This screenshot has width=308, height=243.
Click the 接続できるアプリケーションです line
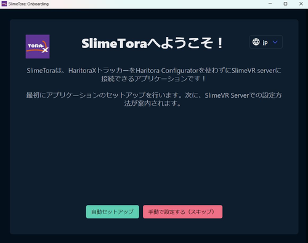tap(153, 79)
